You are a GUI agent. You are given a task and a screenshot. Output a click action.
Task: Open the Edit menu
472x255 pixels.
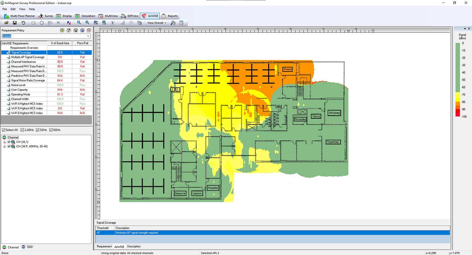coord(13,9)
